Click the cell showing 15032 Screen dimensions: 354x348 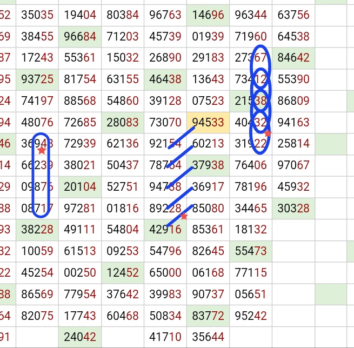point(123,58)
